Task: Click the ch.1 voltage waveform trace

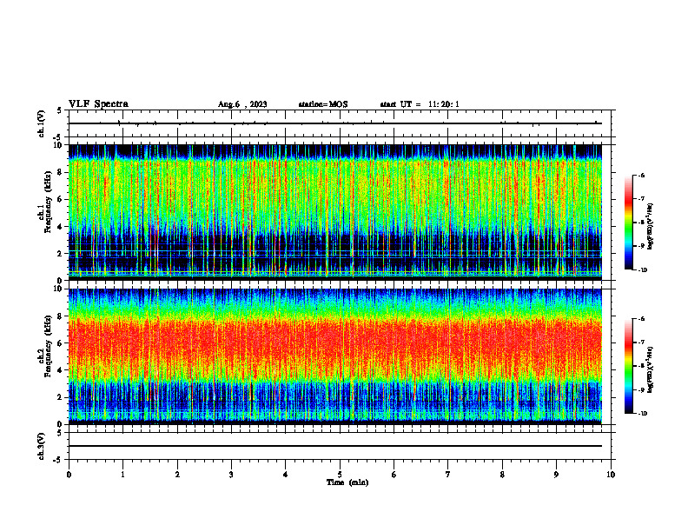Action: (335, 123)
